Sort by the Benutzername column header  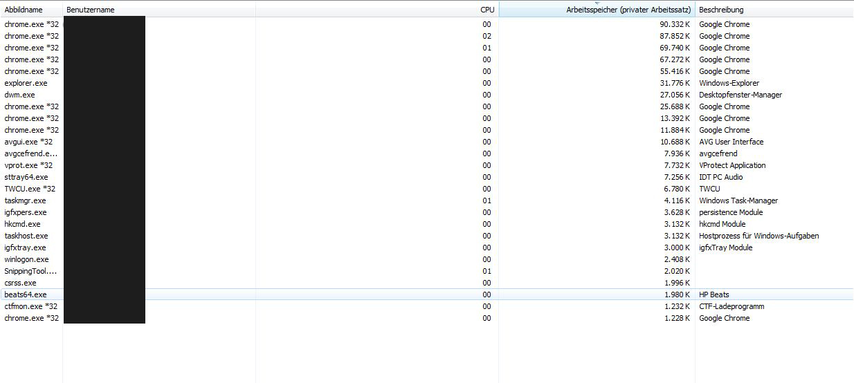pyautogui.click(x=159, y=10)
